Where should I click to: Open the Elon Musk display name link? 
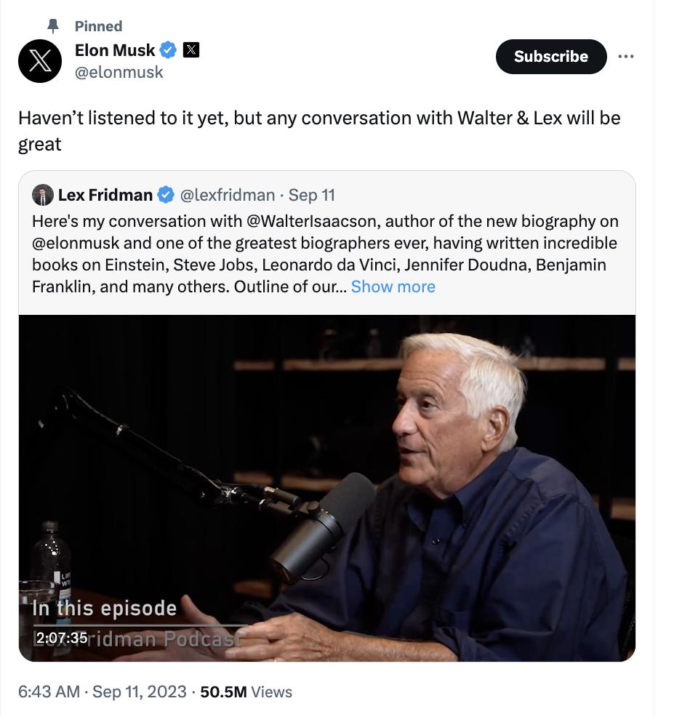[115, 50]
